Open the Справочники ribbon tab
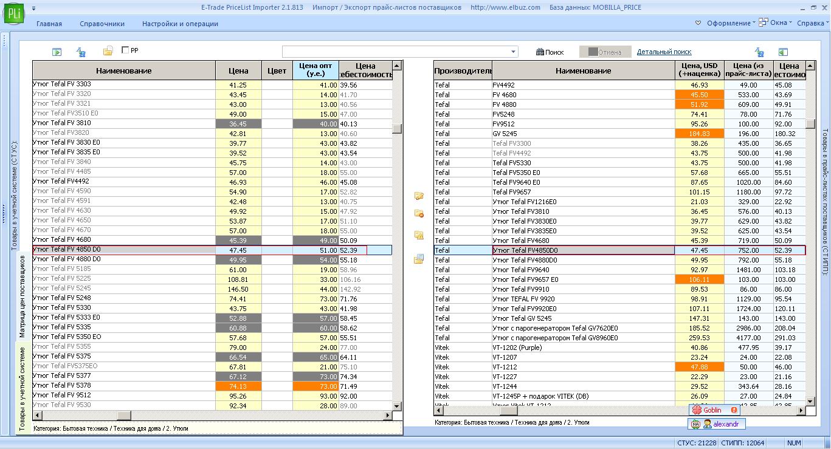 [102, 24]
